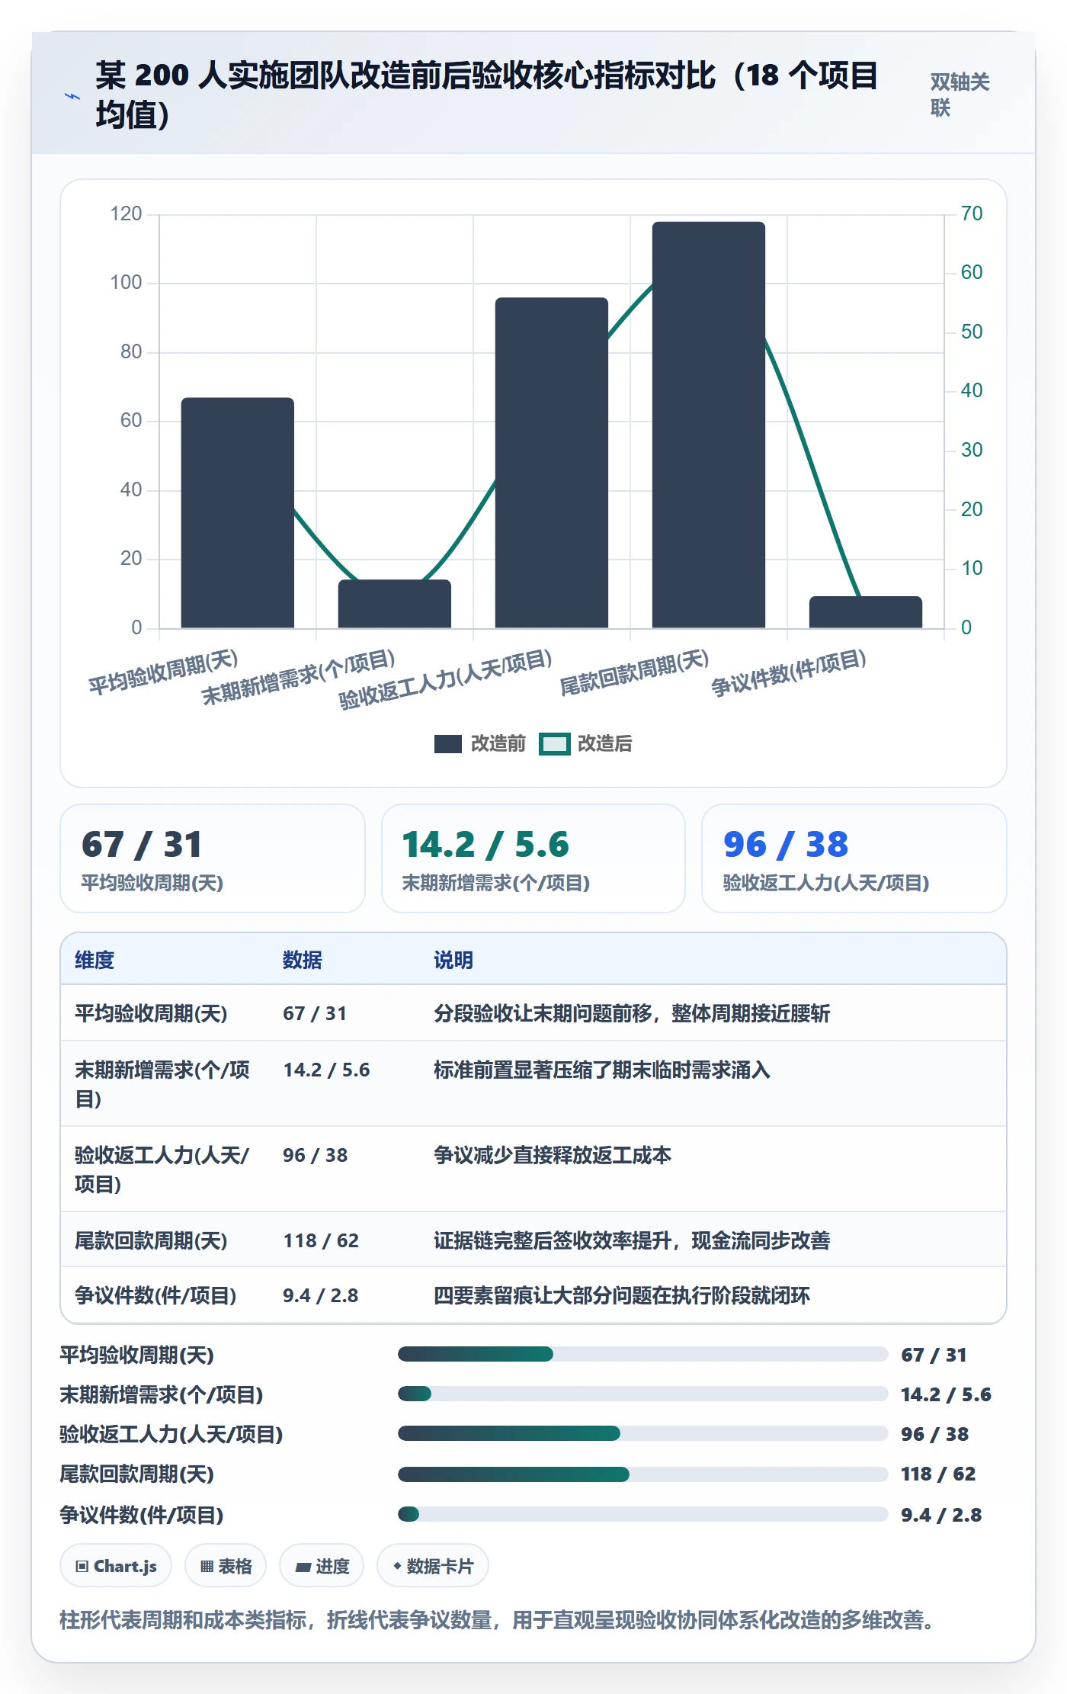The height and width of the screenshot is (1694, 1067).
Task: Select the 118 / 62 cell in the table
Action: 321,1240
